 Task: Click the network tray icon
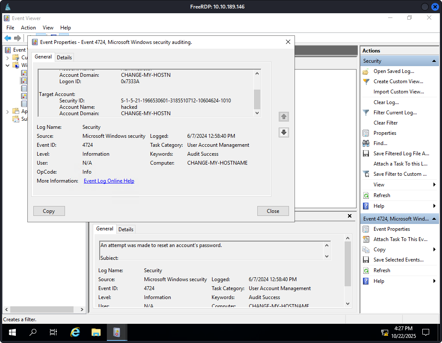(x=384, y=333)
